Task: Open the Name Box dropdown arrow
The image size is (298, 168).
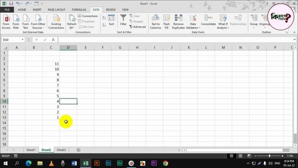Action: pyautogui.click(x=23, y=40)
